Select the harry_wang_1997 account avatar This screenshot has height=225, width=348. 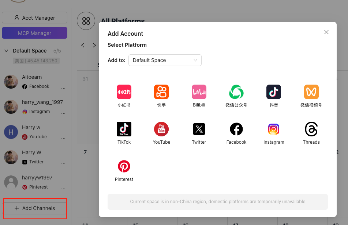click(x=11, y=107)
